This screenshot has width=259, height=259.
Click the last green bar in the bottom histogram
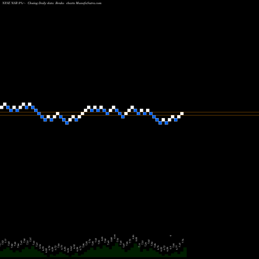pos(185,252)
